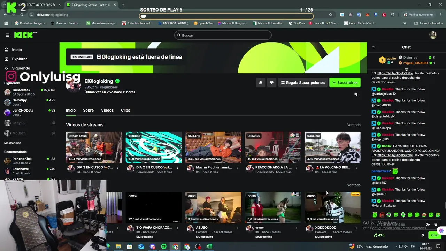Toggle notification bell for ElGlogloking
Image resolution: width=446 pixels, height=251 pixels.
[260, 83]
